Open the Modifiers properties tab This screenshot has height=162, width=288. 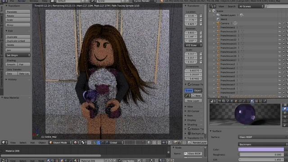point(244,101)
